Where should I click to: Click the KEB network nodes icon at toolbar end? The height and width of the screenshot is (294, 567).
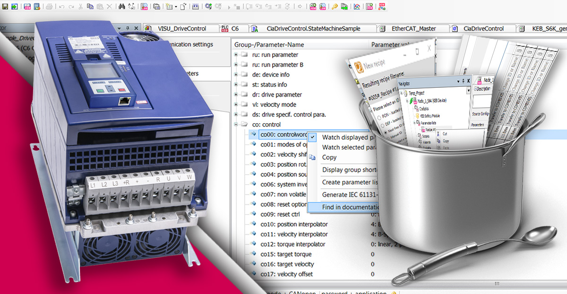[x=381, y=7]
